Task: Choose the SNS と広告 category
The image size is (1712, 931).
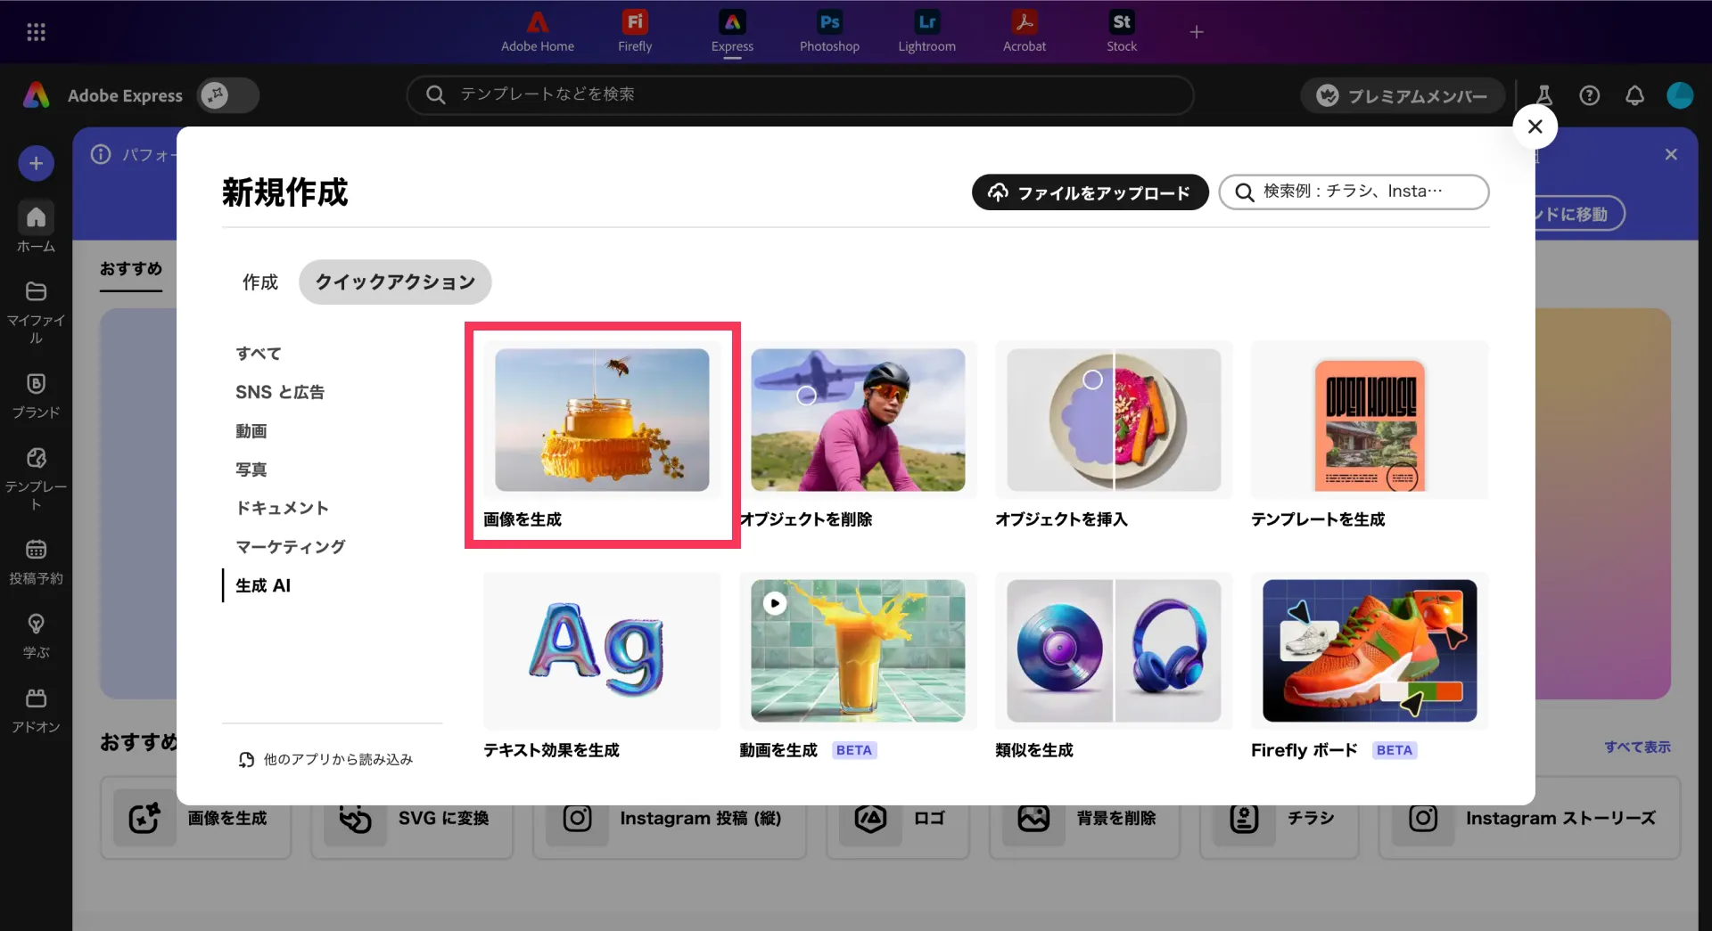Action: click(280, 392)
